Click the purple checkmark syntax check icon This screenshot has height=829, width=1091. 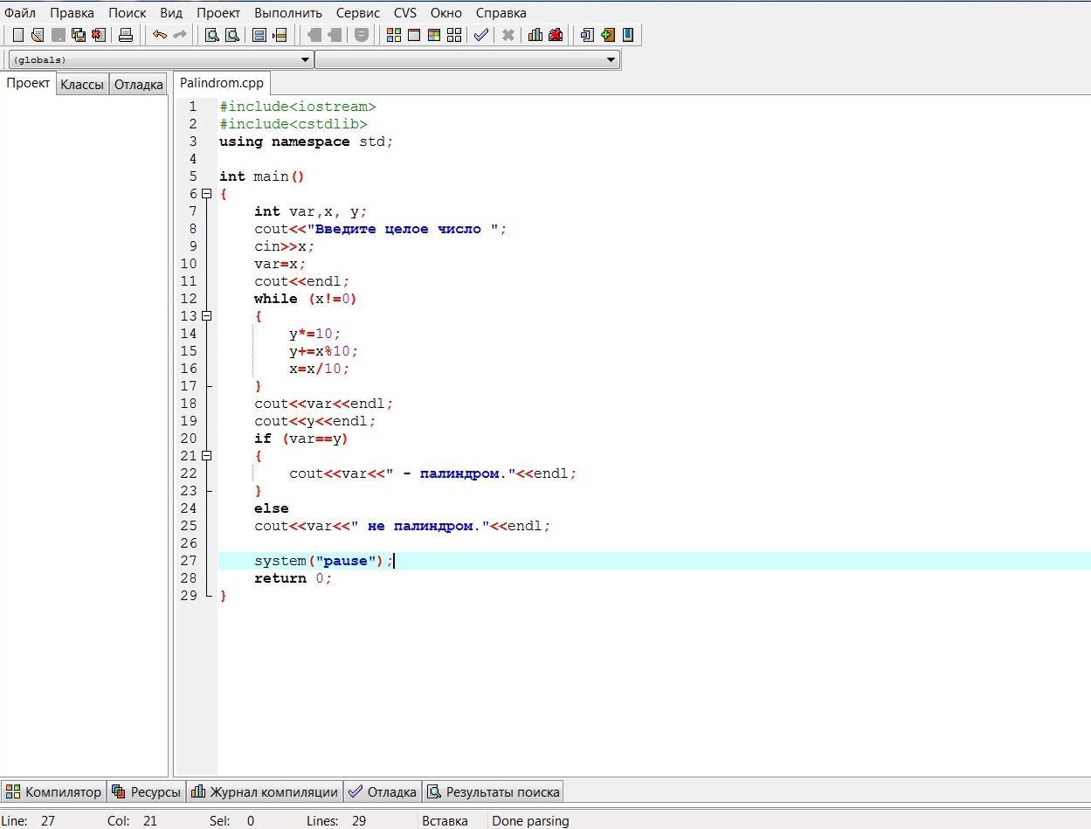click(x=480, y=35)
